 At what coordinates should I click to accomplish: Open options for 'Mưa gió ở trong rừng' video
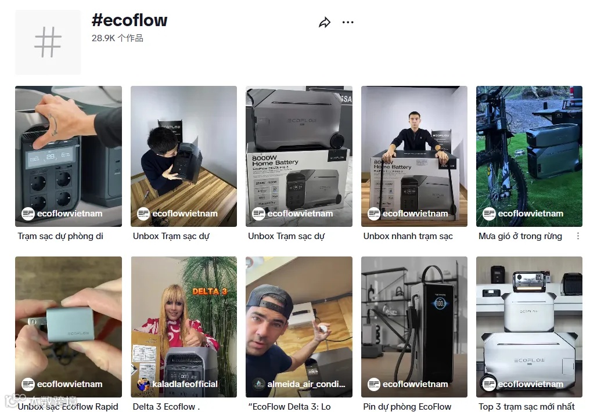[x=578, y=236]
